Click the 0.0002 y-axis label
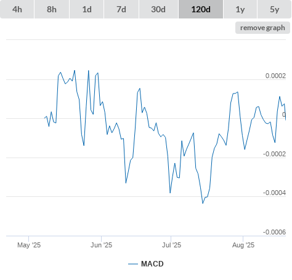 point(275,76)
